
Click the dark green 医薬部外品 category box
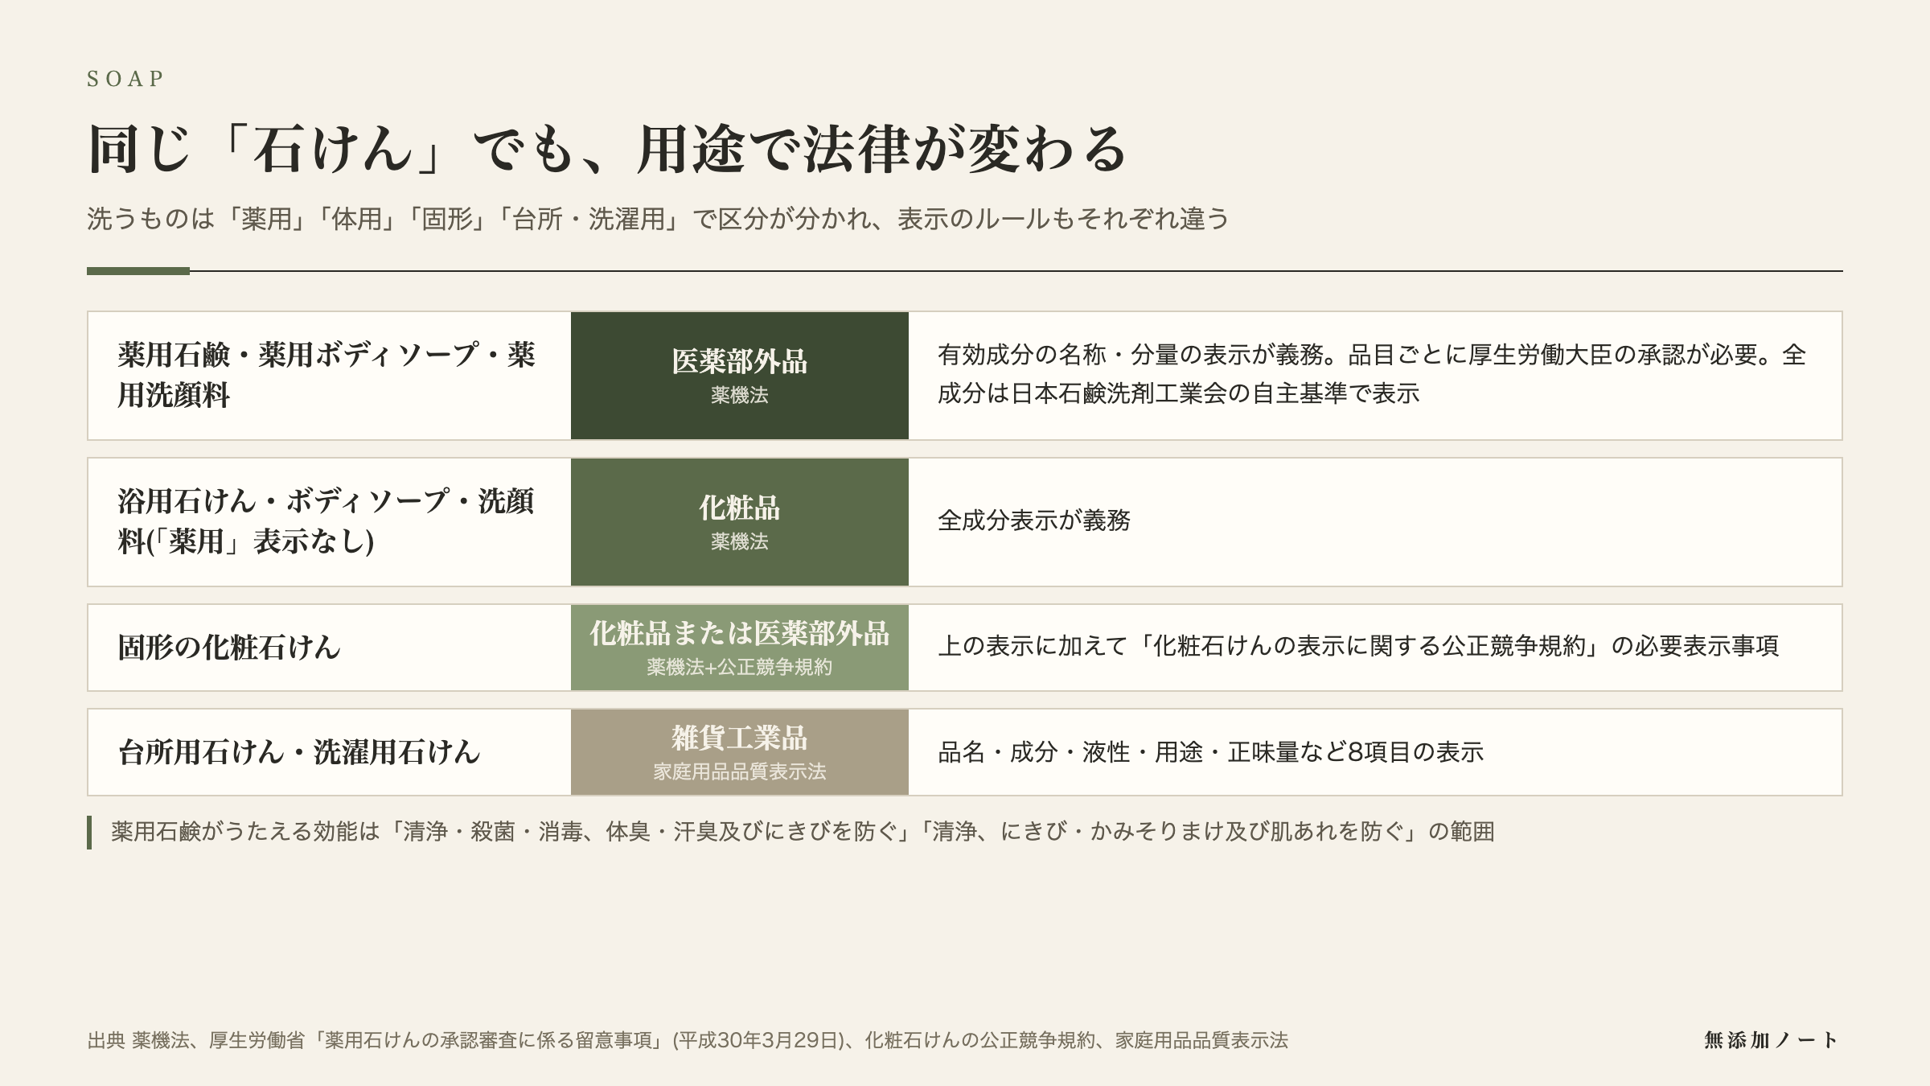[x=740, y=376]
